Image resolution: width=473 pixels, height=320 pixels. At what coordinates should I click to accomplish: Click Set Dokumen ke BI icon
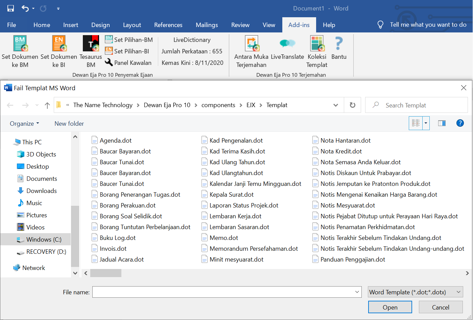(x=59, y=44)
